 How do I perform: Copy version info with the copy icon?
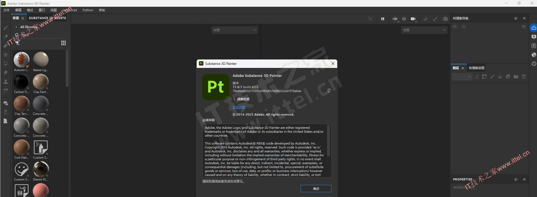pyautogui.click(x=329, y=90)
